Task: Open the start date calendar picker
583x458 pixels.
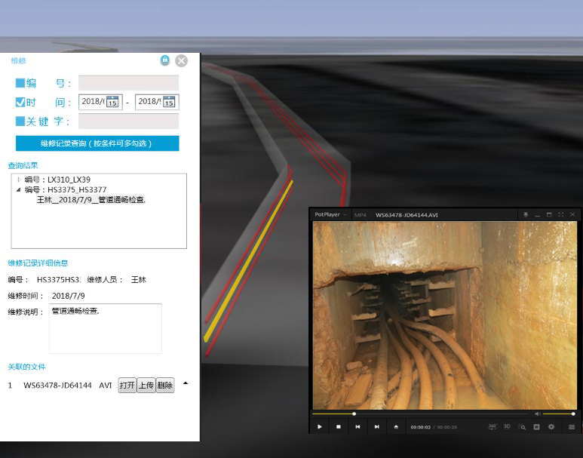Action: coord(112,102)
